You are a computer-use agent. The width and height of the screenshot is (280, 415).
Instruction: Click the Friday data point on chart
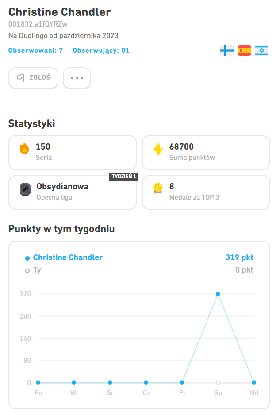pos(182,383)
